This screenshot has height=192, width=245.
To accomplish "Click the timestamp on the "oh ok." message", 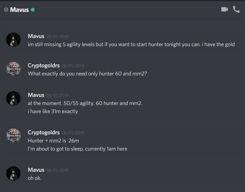I will click(x=57, y=170).
